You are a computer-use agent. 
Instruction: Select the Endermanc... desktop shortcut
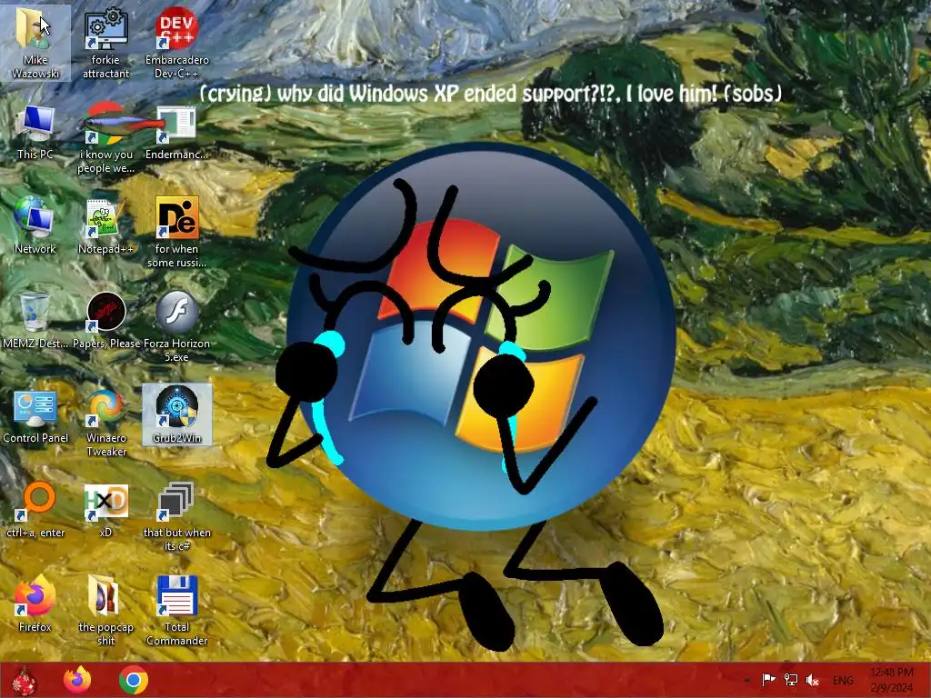pos(177,133)
